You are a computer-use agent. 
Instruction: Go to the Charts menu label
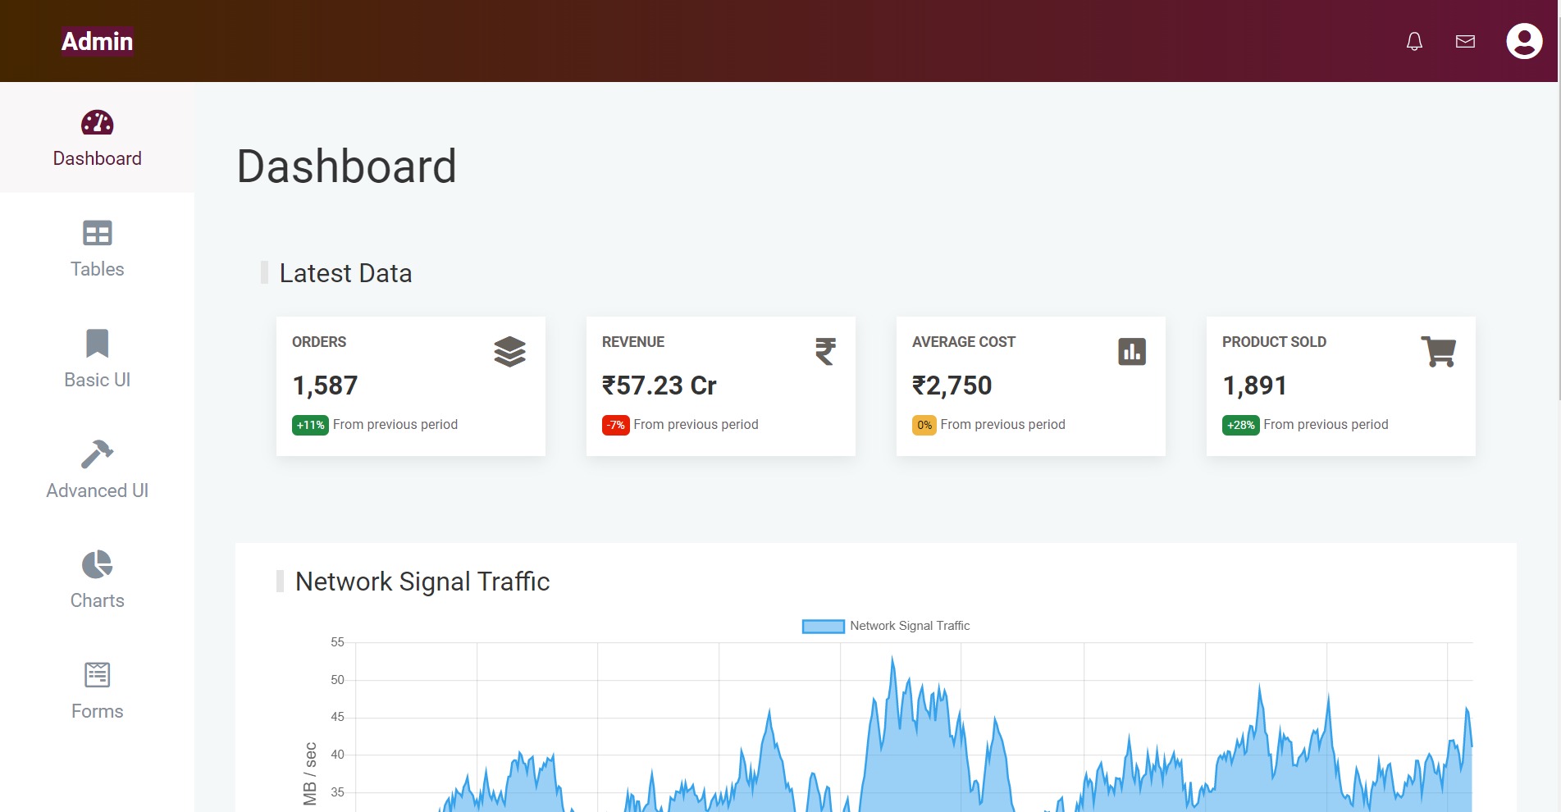(98, 600)
